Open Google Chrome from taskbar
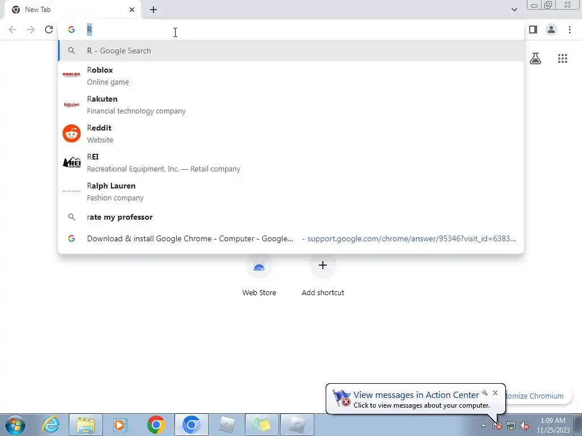 156,425
